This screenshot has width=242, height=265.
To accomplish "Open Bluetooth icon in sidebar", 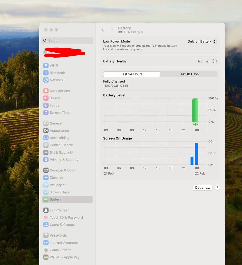I will pyautogui.click(x=46, y=73).
